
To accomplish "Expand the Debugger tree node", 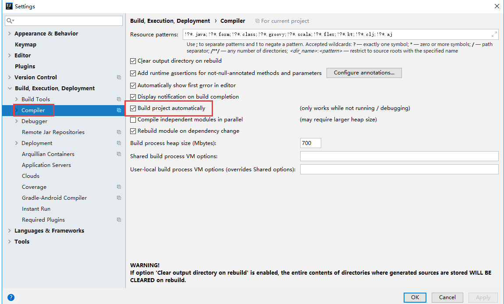I will point(17,121).
